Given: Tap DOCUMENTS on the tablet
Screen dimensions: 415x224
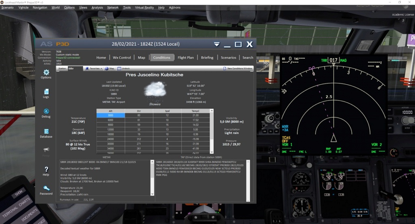Looking at the screenshot, I should pyautogui.click(x=30, y=215).
